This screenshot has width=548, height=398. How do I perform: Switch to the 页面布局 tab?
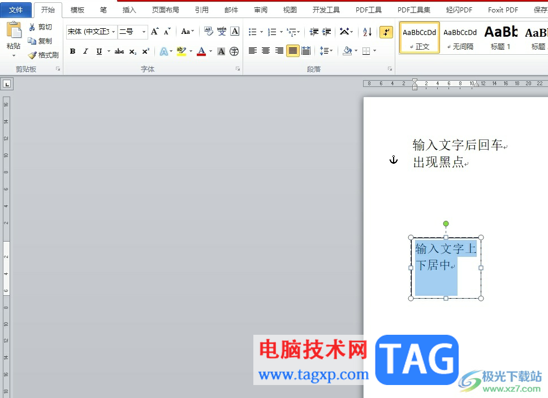[x=165, y=10]
